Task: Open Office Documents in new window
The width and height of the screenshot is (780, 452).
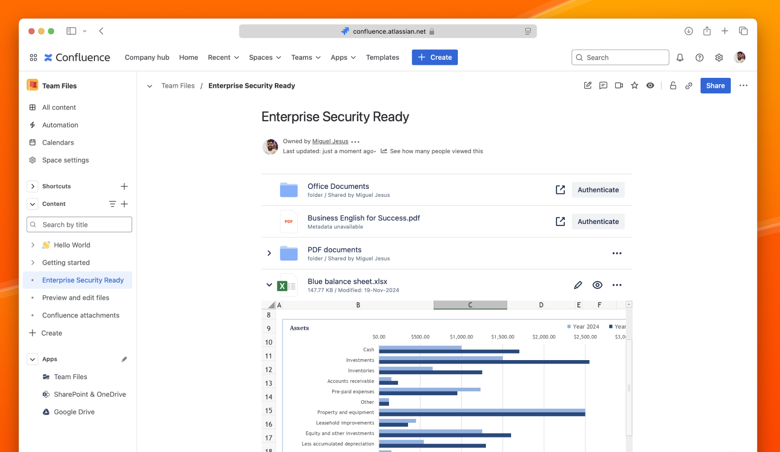Action: [560, 190]
